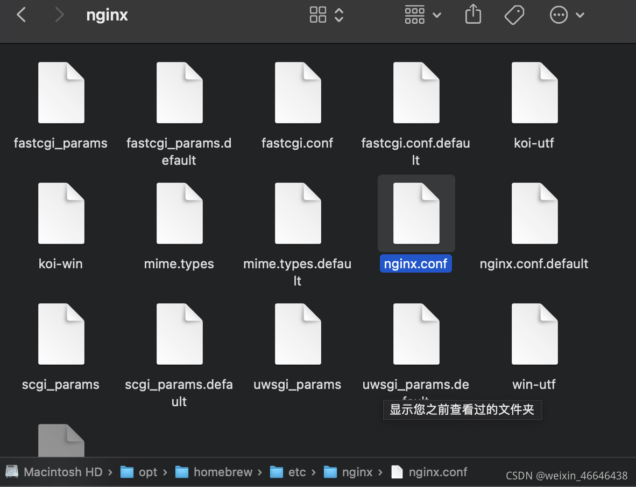The height and width of the screenshot is (487, 636).
Task: Open the group-by options icon
Action: (x=414, y=15)
